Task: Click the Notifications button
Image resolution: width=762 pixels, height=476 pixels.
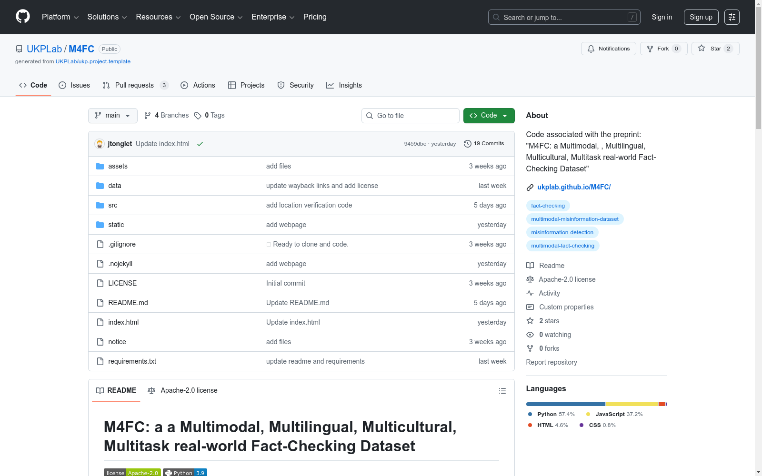Action: tap(609, 49)
